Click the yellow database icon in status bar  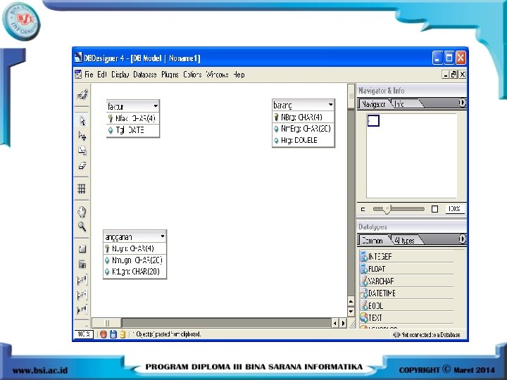click(123, 334)
